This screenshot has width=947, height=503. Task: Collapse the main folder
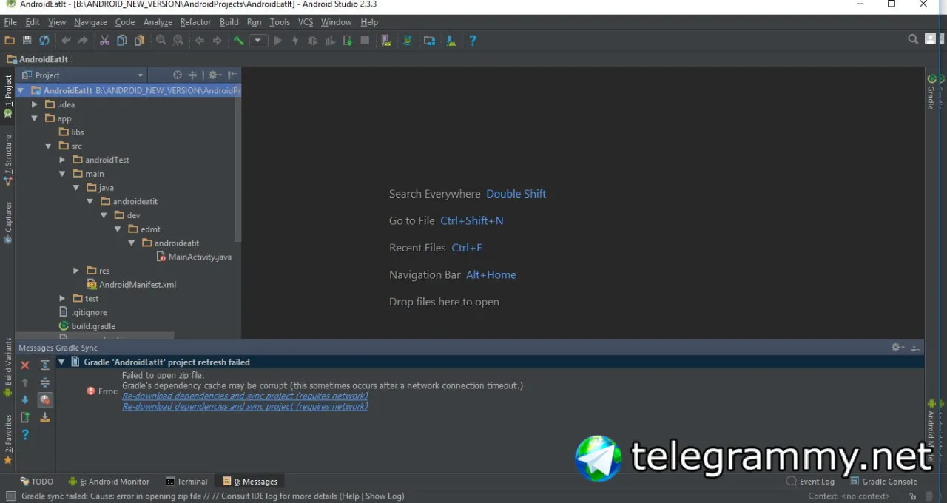pyautogui.click(x=62, y=174)
